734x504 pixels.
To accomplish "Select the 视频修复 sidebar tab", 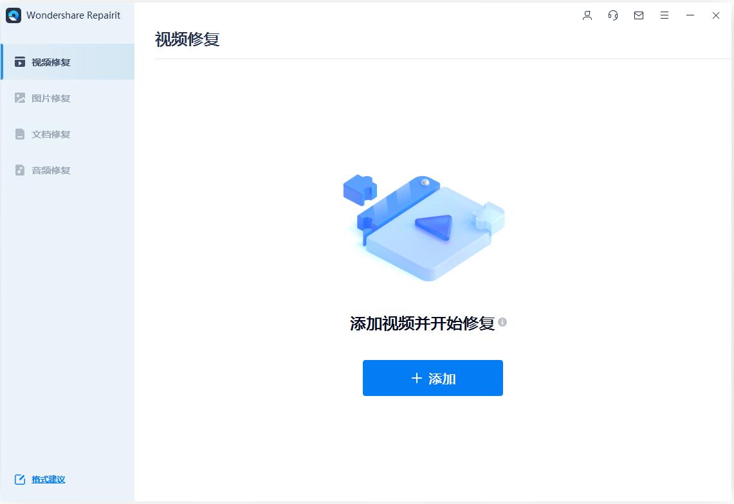I will (68, 62).
